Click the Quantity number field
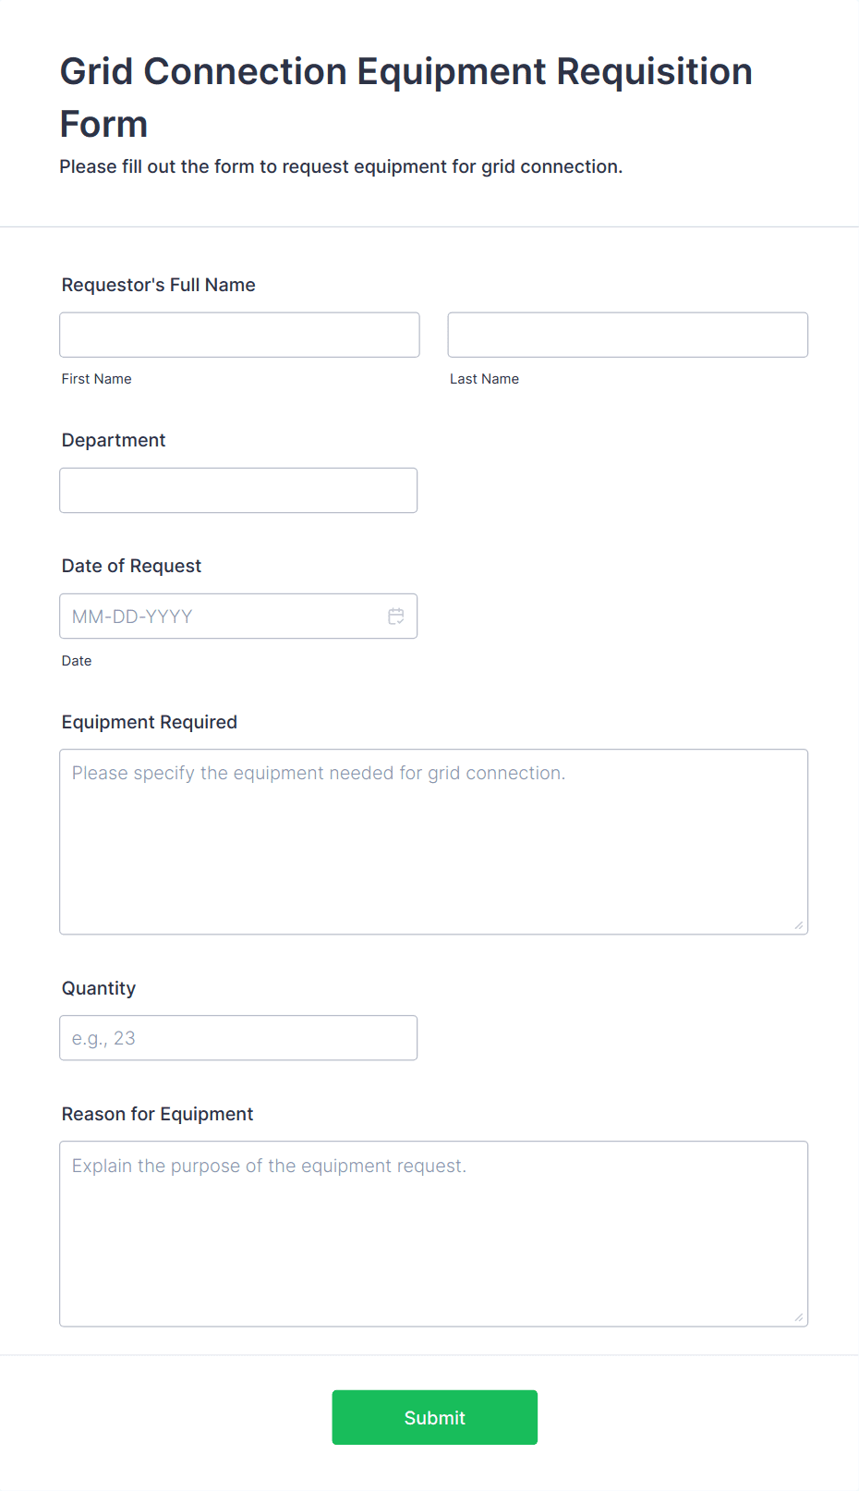The image size is (859, 1491). (x=238, y=1038)
